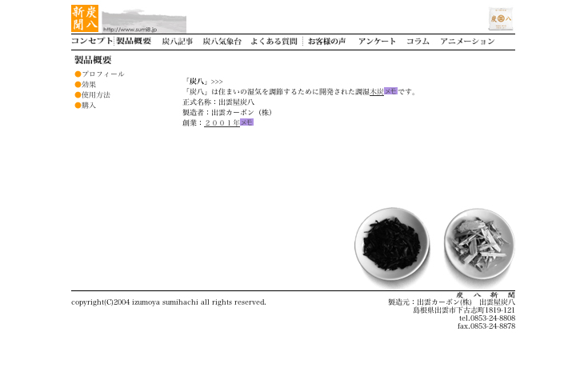
Task: Select よくある質問 in the navigation bar
Action: 274,42
